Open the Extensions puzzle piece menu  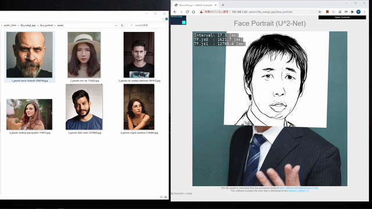point(352,12)
